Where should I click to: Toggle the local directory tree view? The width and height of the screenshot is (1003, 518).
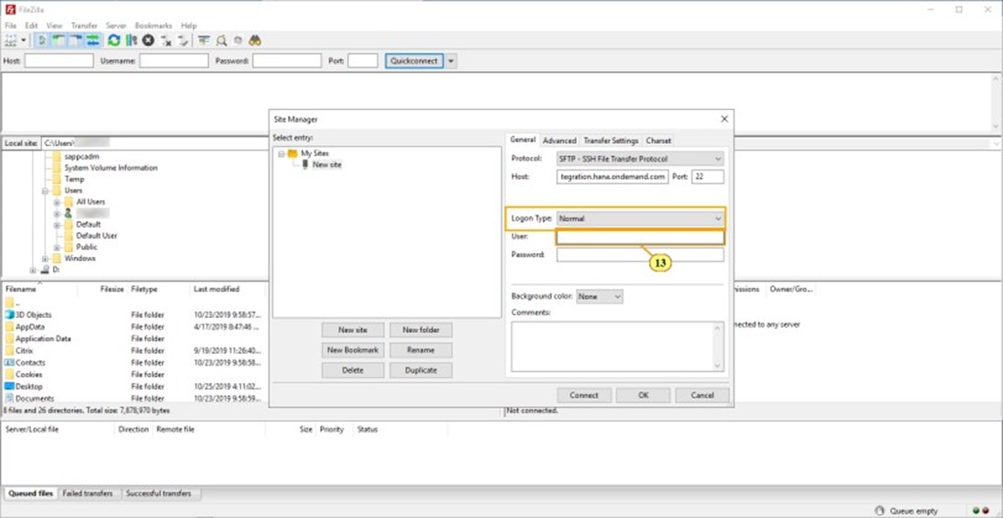point(59,40)
